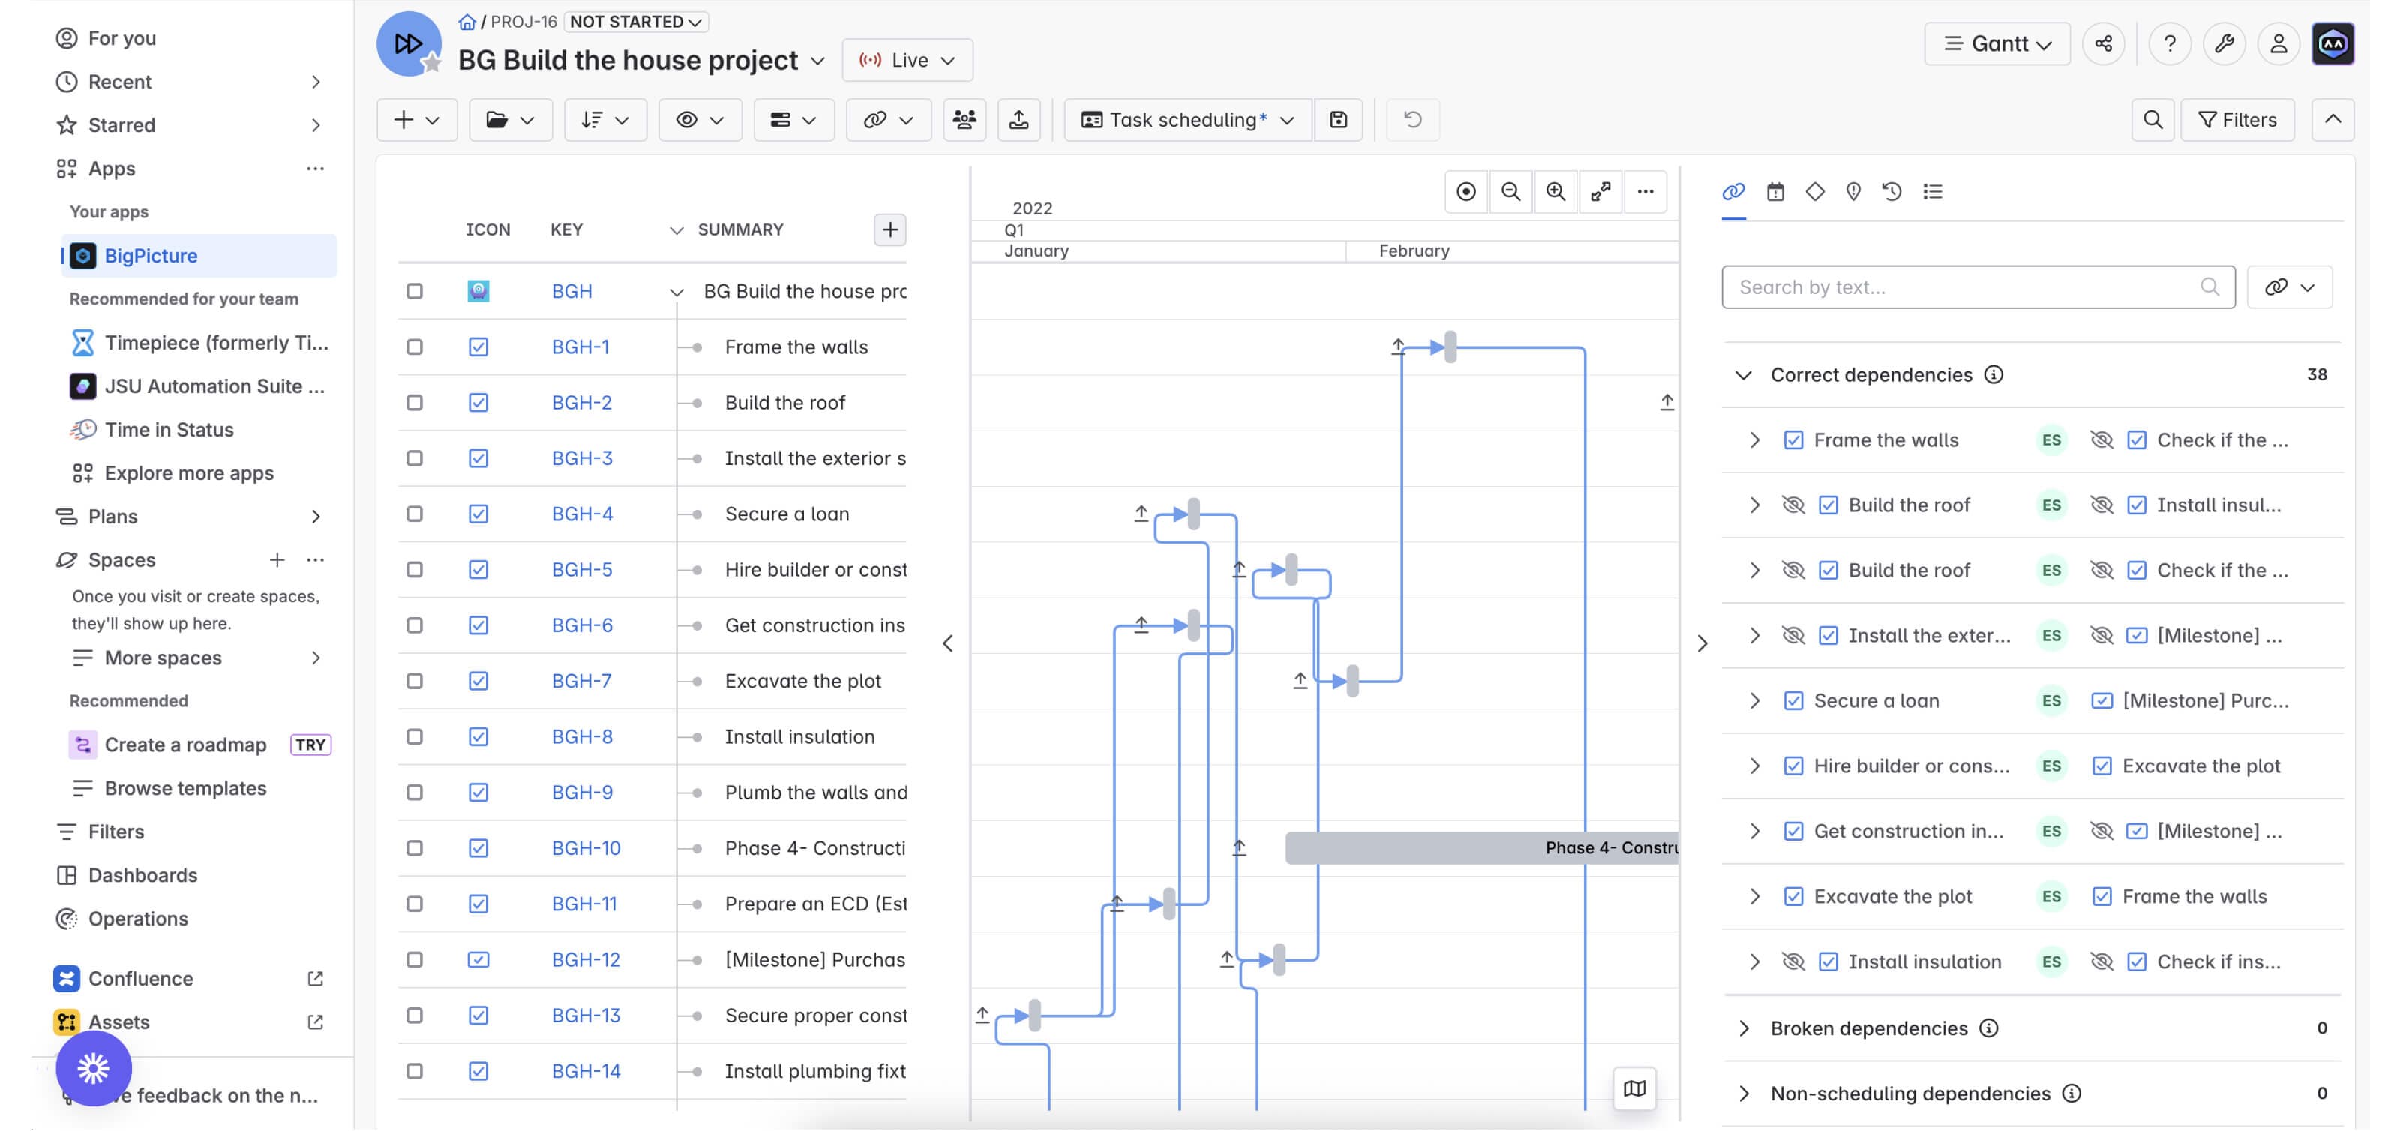Open BigPicture in the sidebar

199,255
